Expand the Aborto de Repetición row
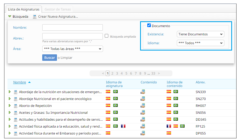The height and width of the screenshot is (140, 239). [x=10, y=105]
